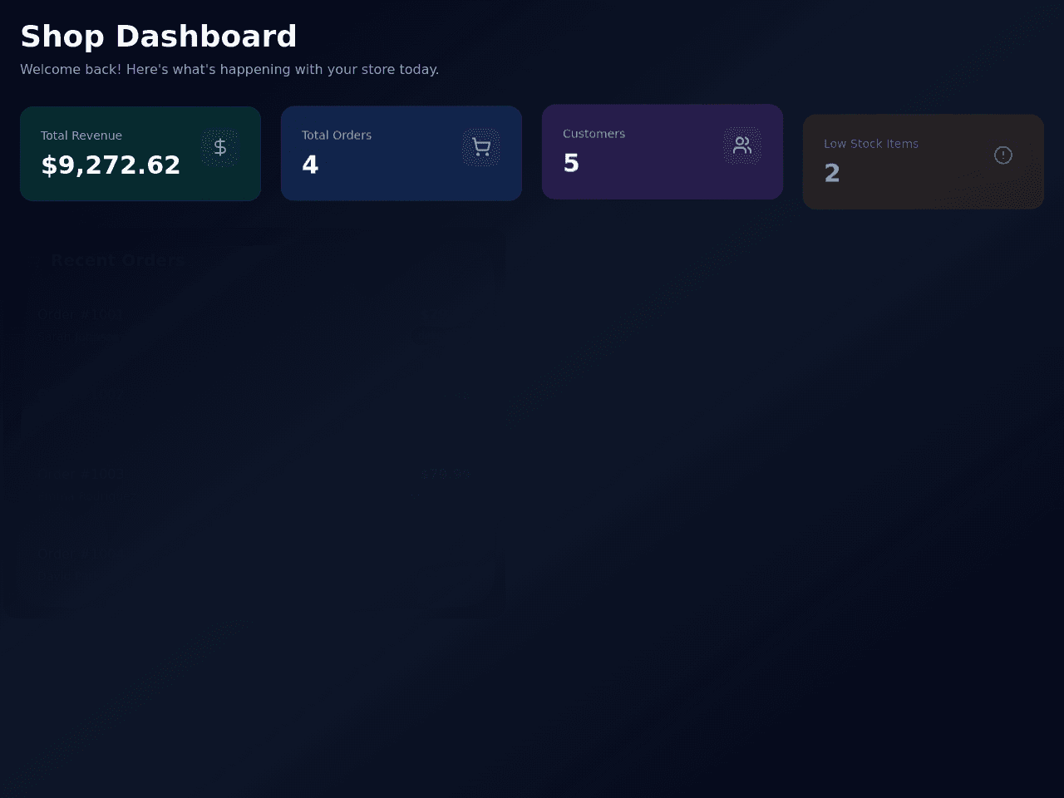Screen dimensions: 1064x798
Task: Click the alert circle icon on Low Stock
Action: point(1003,155)
